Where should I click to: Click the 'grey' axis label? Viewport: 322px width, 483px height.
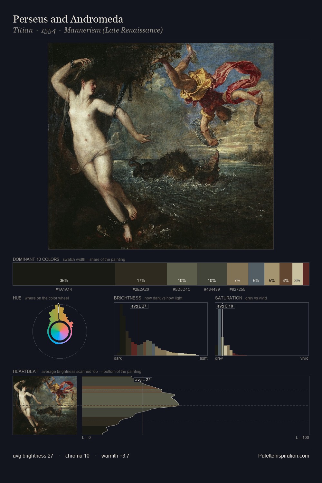click(x=219, y=358)
